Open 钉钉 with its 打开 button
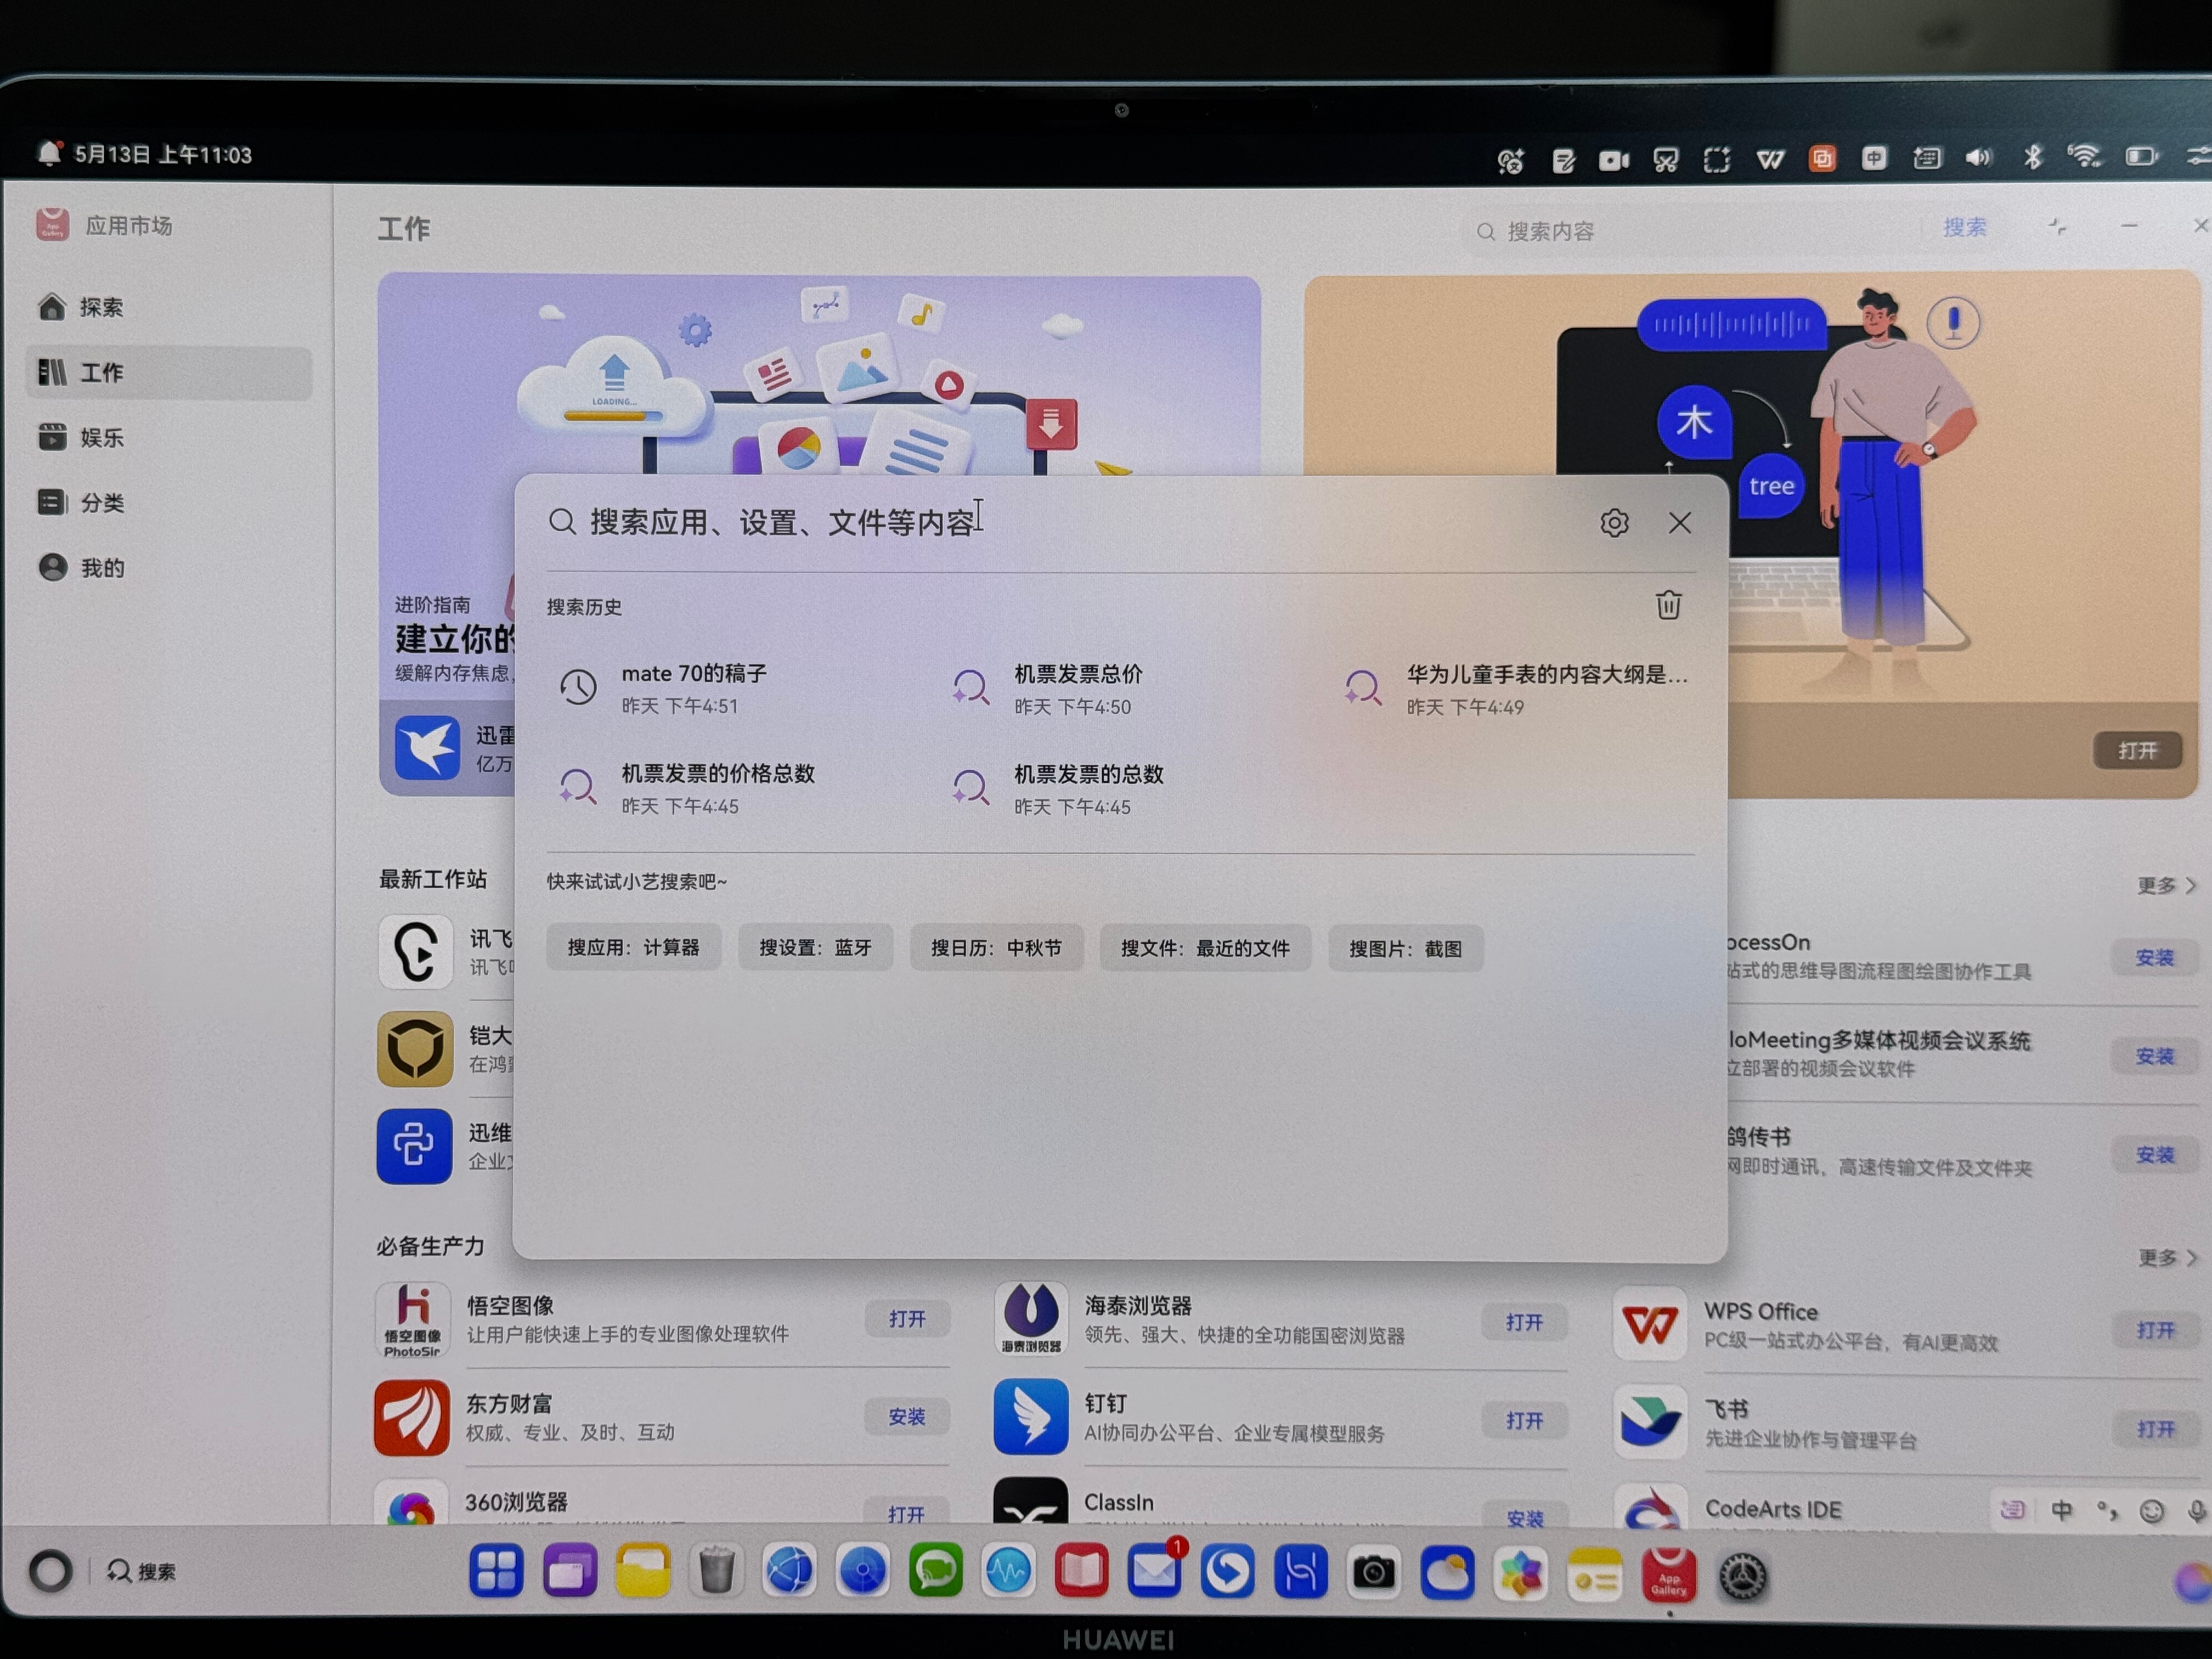 pyautogui.click(x=1524, y=1421)
